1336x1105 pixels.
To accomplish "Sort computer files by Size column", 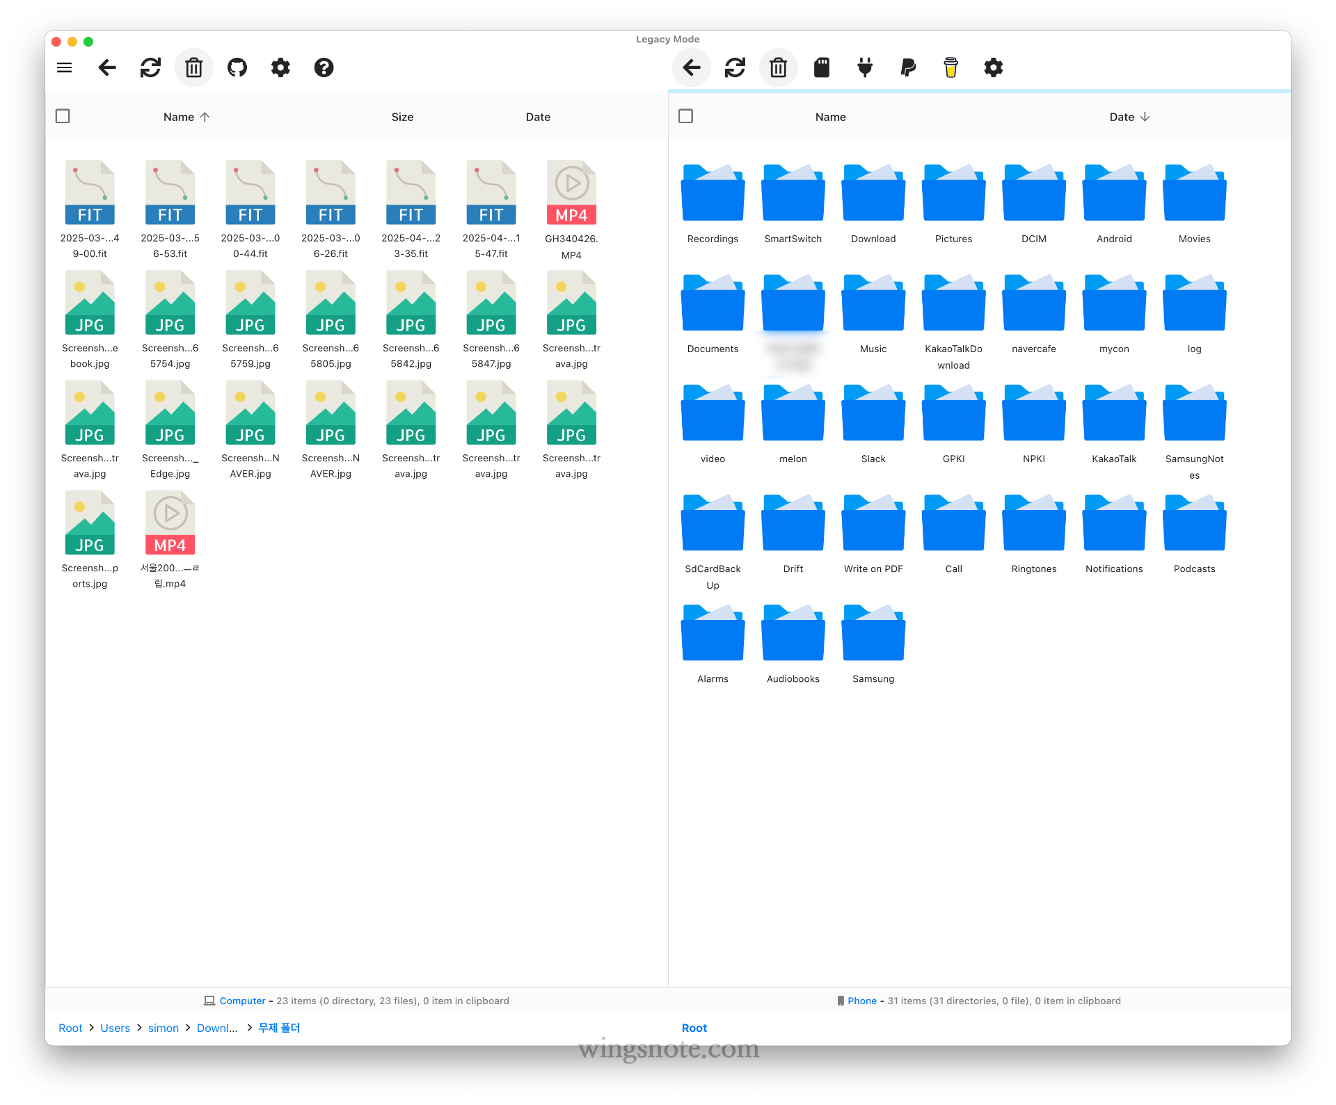I will (x=402, y=117).
